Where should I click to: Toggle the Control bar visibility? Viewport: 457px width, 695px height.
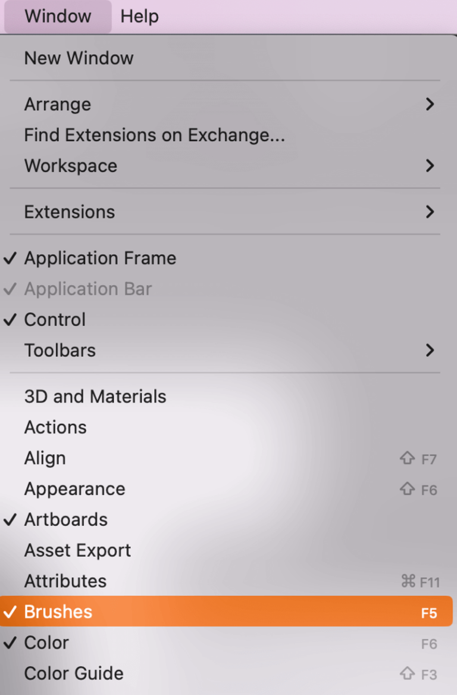pyautogui.click(x=54, y=319)
